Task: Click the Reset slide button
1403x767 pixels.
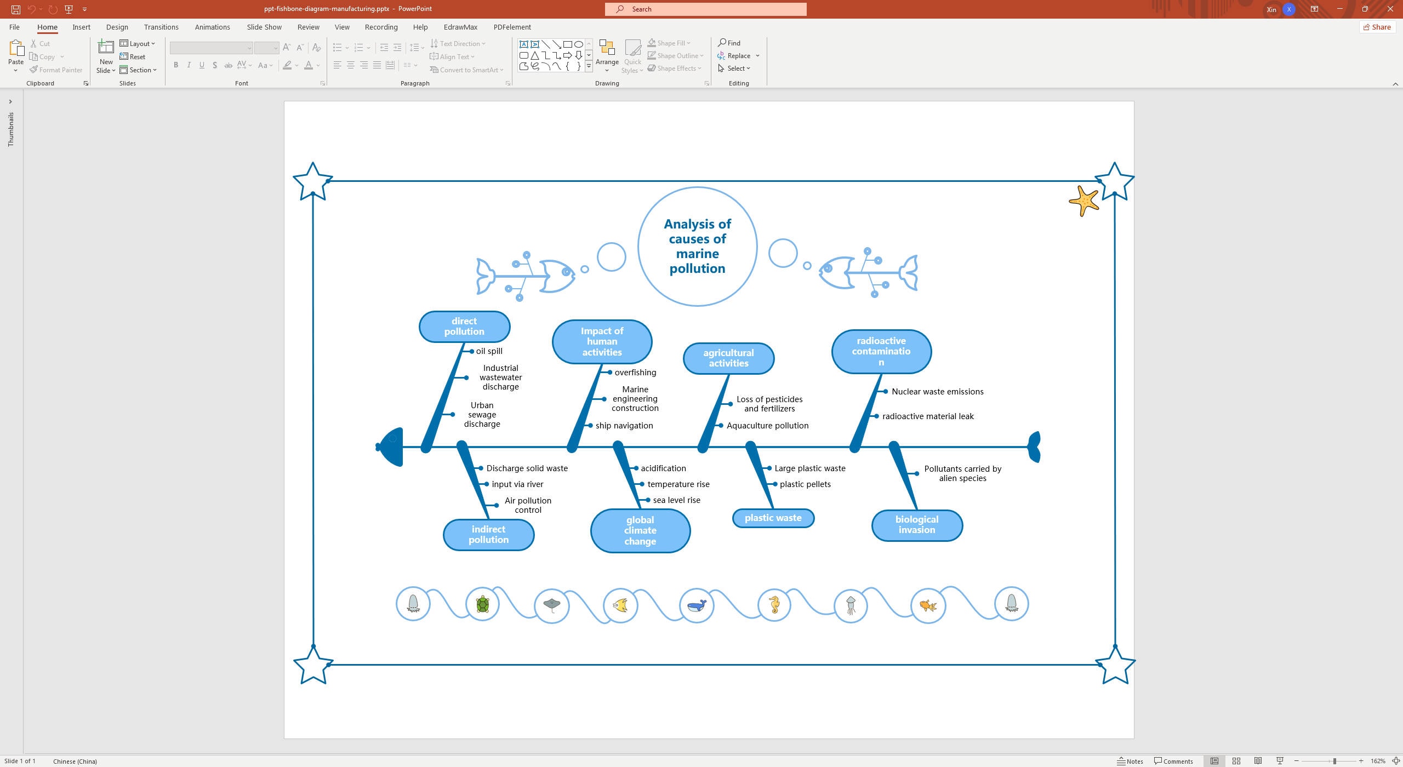Action: pyautogui.click(x=133, y=56)
